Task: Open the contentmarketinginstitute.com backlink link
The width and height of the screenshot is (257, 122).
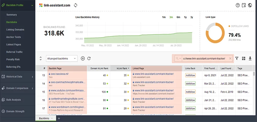Action: 68,99
